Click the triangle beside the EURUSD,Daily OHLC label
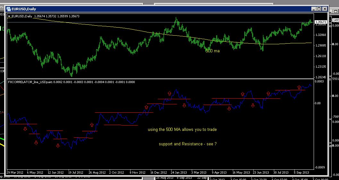This screenshot has height=180, width=339. tap(9, 16)
